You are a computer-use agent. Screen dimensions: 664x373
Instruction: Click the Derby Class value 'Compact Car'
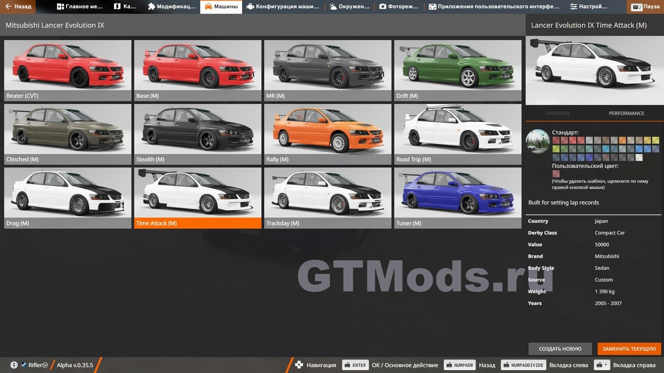pyautogui.click(x=610, y=233)
